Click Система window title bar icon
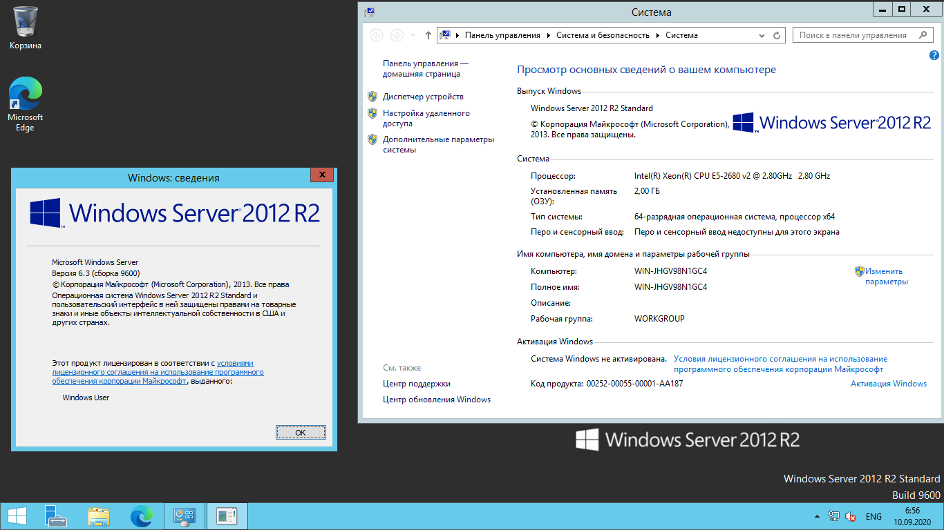 click(x=370, y=12)
